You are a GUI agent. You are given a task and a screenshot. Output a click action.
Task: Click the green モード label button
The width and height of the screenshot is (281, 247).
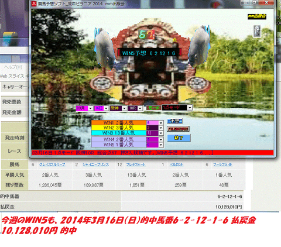153,108
